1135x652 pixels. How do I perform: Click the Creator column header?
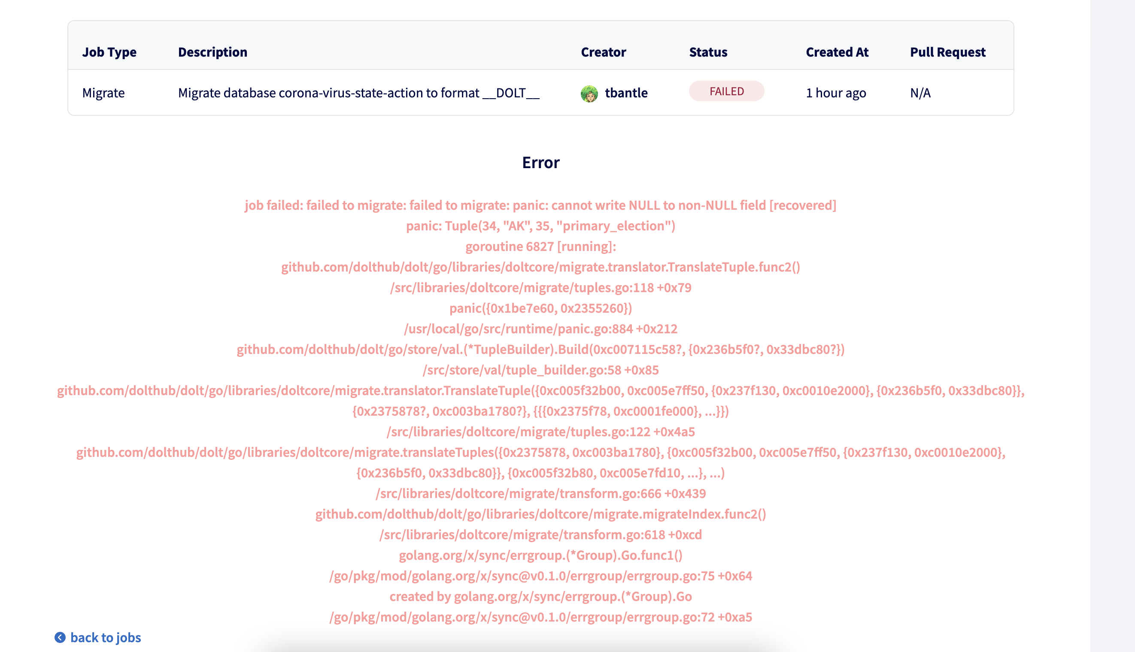(604, 52)
